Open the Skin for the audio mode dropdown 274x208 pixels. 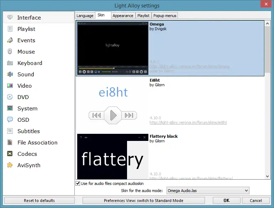[x=208, y=191]
